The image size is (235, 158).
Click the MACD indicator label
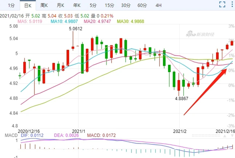pyautogui.click(x=11, y=135)
